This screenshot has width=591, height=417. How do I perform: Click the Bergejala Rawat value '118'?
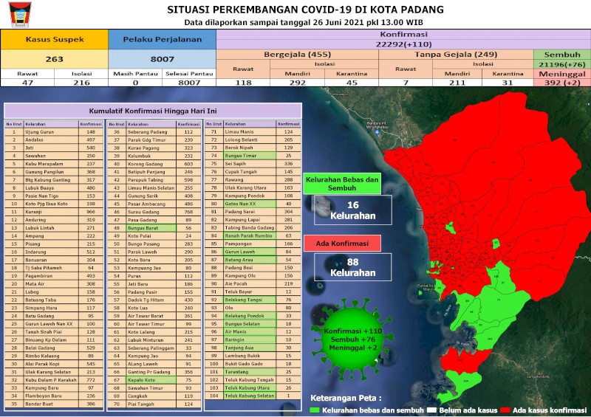coord(243,83)
